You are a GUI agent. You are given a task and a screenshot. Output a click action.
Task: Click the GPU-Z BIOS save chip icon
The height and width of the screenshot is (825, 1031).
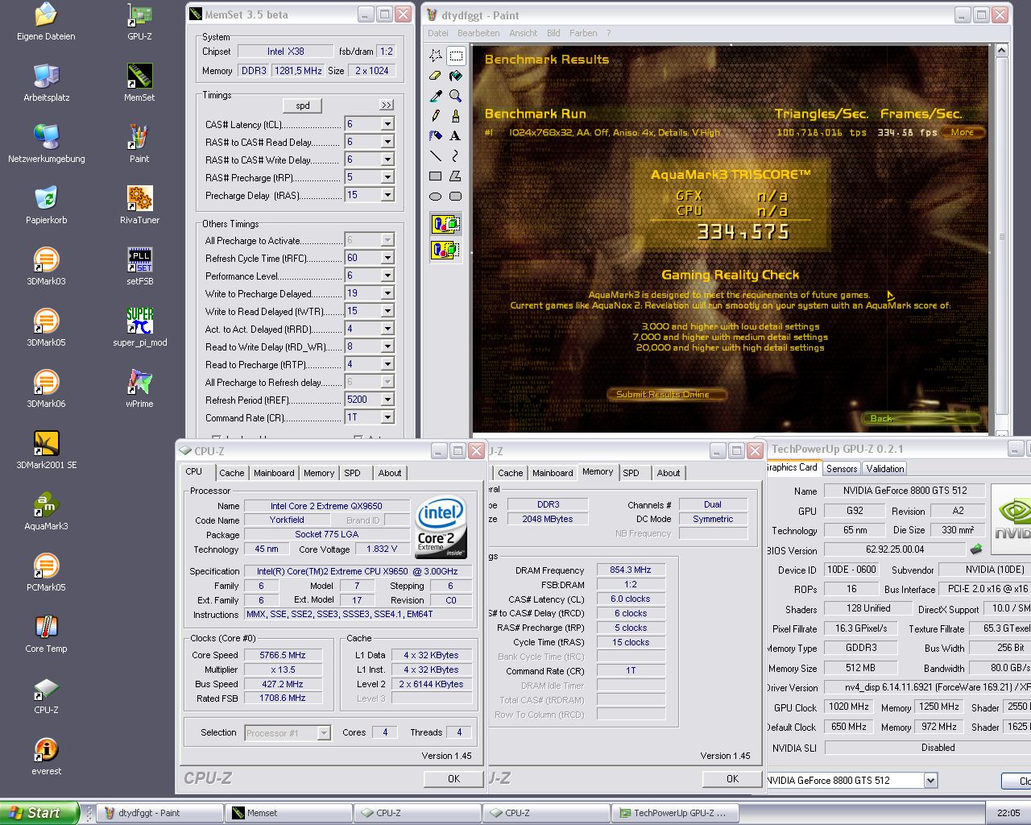976,549
